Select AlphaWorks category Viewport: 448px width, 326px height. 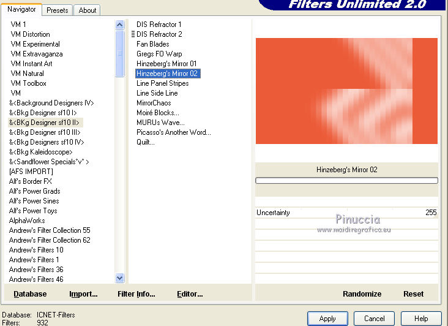pos(27,221)
